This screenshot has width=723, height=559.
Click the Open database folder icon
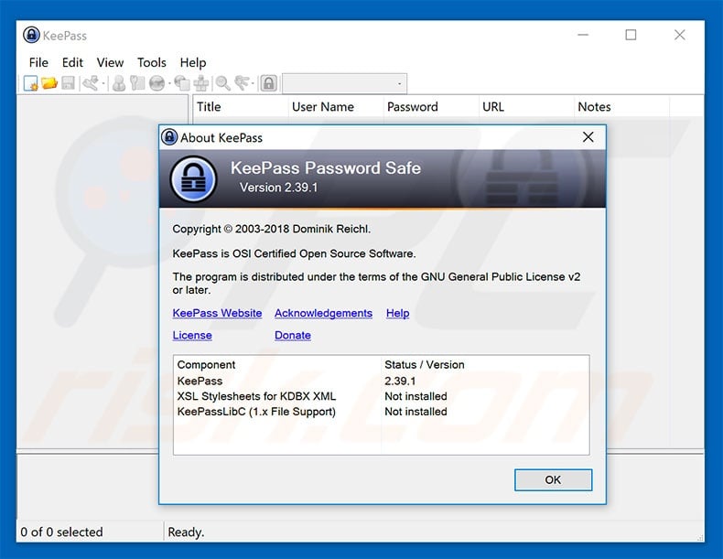coord(49,83)
